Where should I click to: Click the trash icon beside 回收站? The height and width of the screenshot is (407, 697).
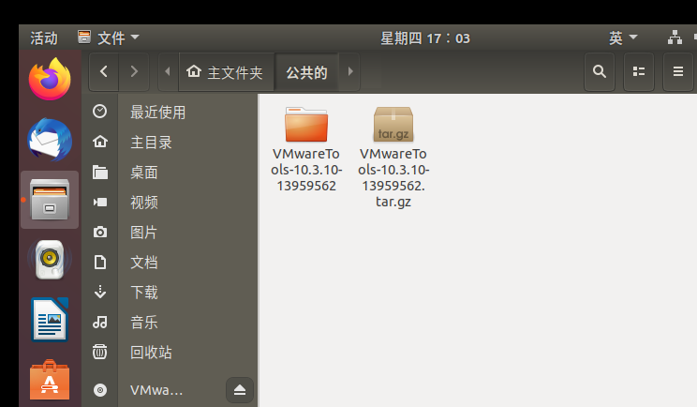pyautogui.click(x=100, y=352)
